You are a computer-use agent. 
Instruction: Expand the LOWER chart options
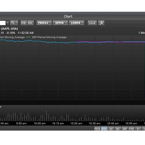coord(76,23)
